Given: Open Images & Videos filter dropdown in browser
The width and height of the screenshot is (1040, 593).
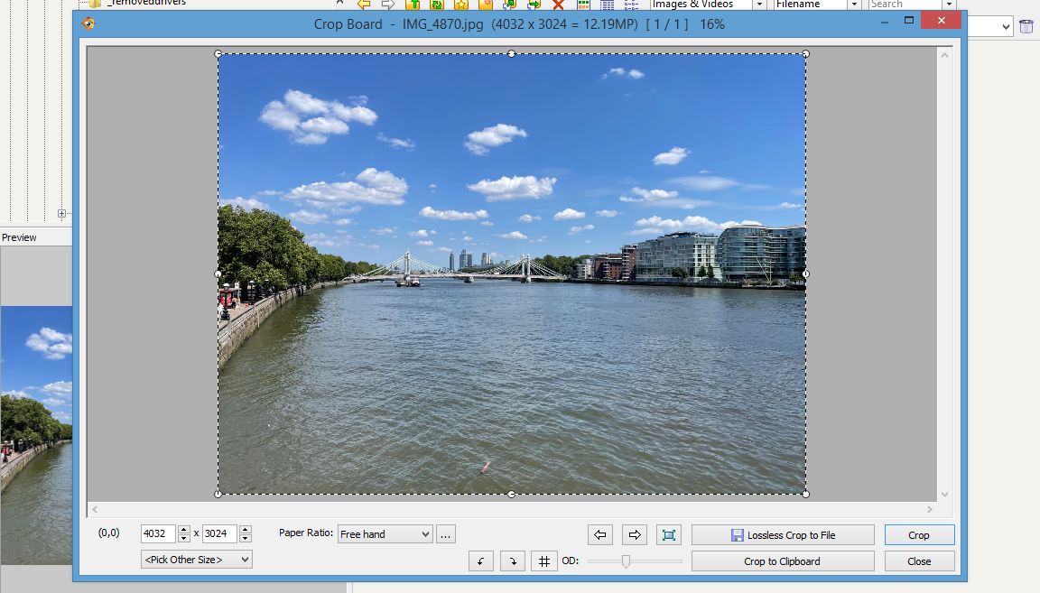Looking at the screenshot, I should pyautogui.click(x=759, y=5).
